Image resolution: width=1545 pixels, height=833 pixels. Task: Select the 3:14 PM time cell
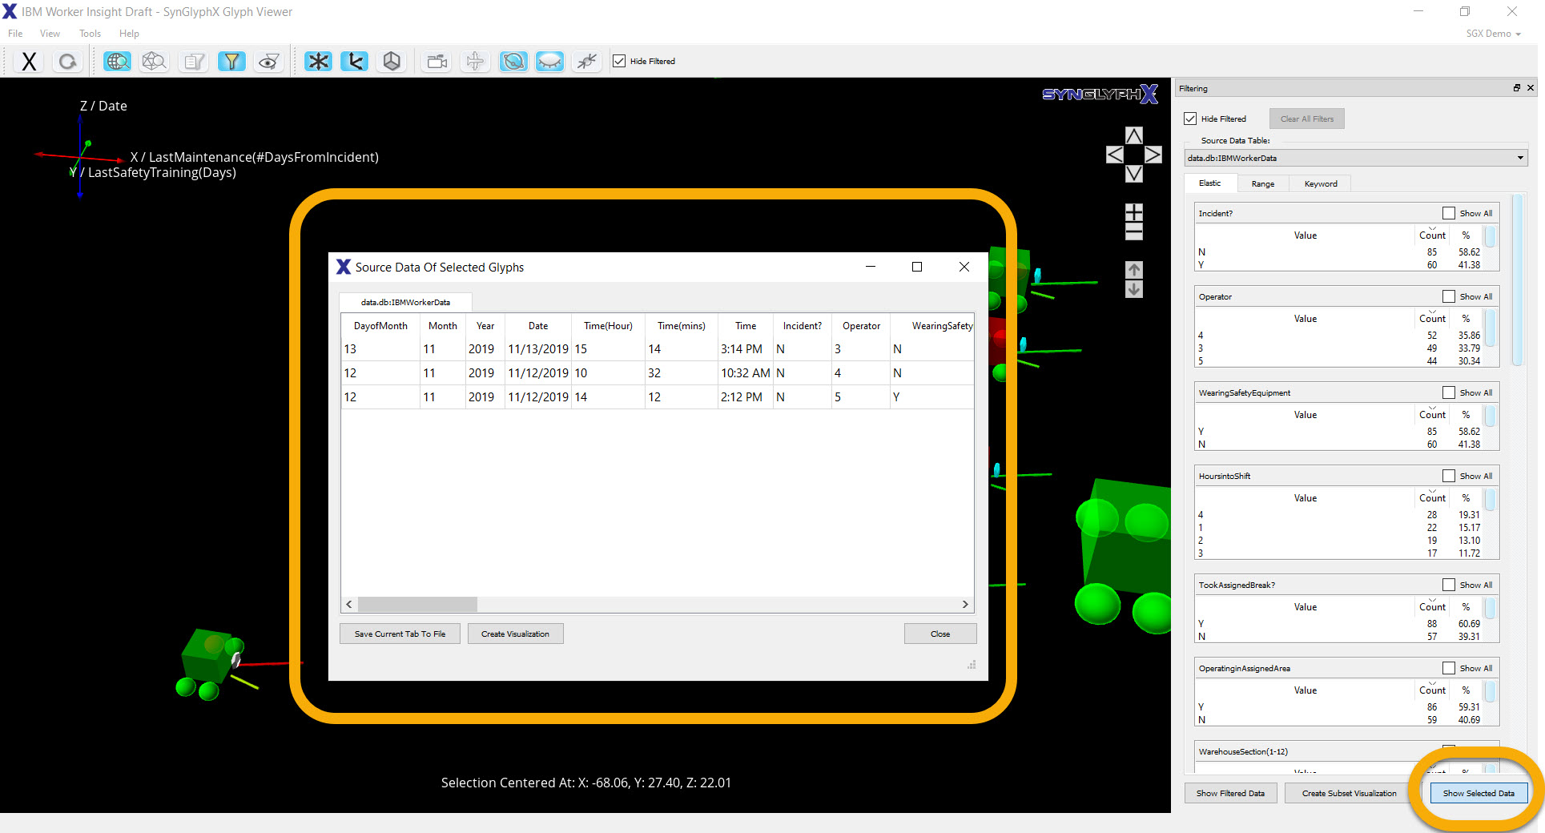click(745, 349)
